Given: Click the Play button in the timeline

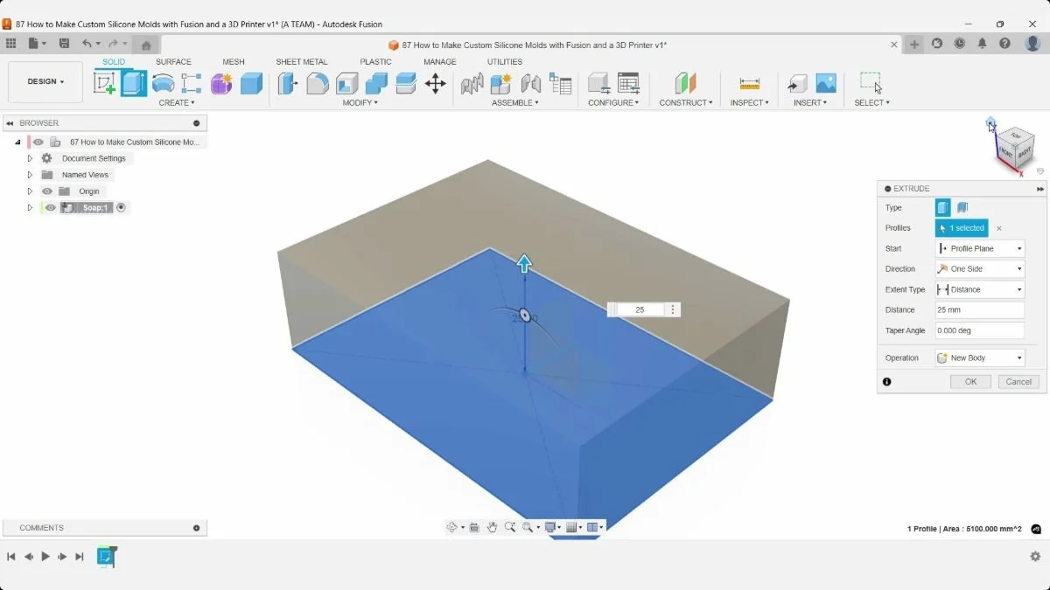Looking at the screenshot, I should tap(45, 556).
